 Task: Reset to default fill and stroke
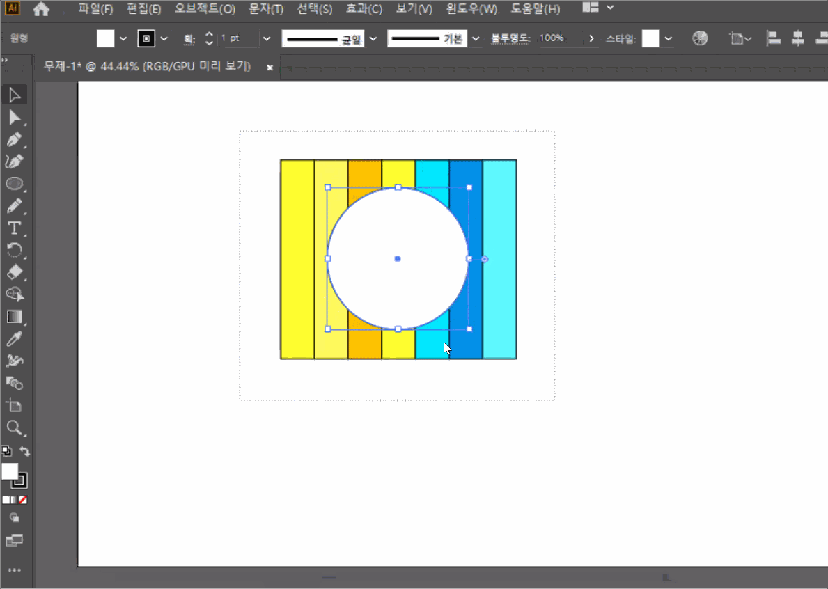coord(6,451)
